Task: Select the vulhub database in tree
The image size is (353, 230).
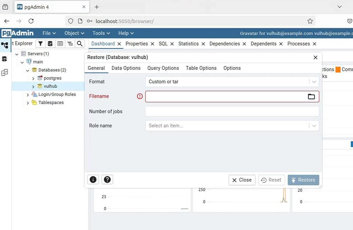Action: tap(51, 86)
